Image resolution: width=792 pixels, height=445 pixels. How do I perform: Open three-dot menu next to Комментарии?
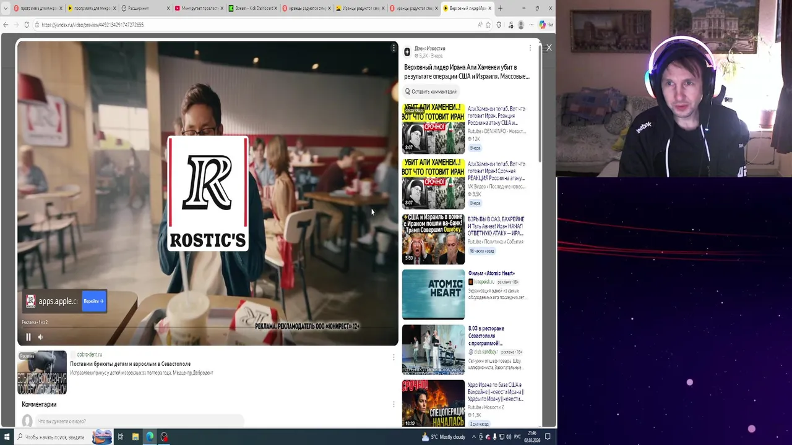pos(394,404)
